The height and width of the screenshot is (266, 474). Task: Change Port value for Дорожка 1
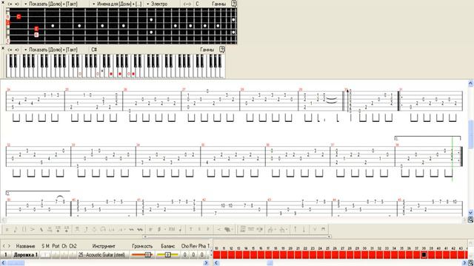pyautogui.click(x=56, y=255)
